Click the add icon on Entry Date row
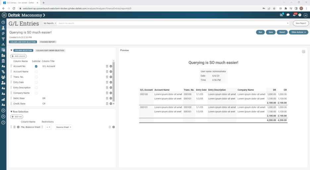The width and height of the screenshot is (310, 170). (x=111, y=82)
